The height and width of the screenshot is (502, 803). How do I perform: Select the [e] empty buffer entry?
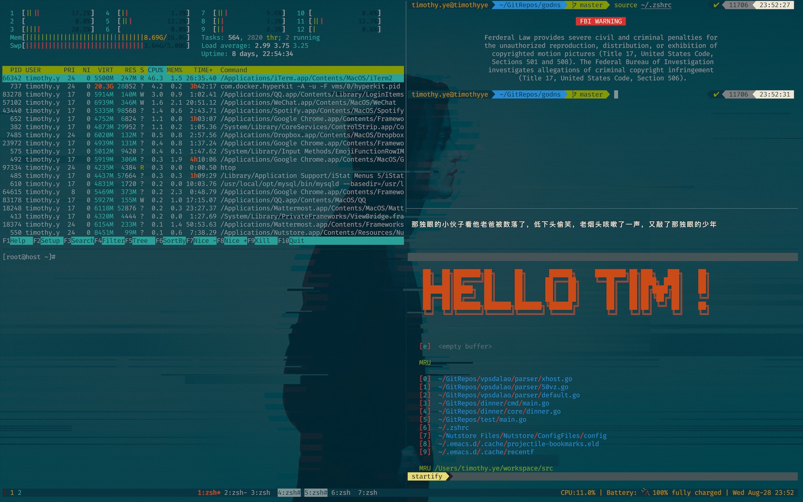pyautogui.click(x=456, y=347)
